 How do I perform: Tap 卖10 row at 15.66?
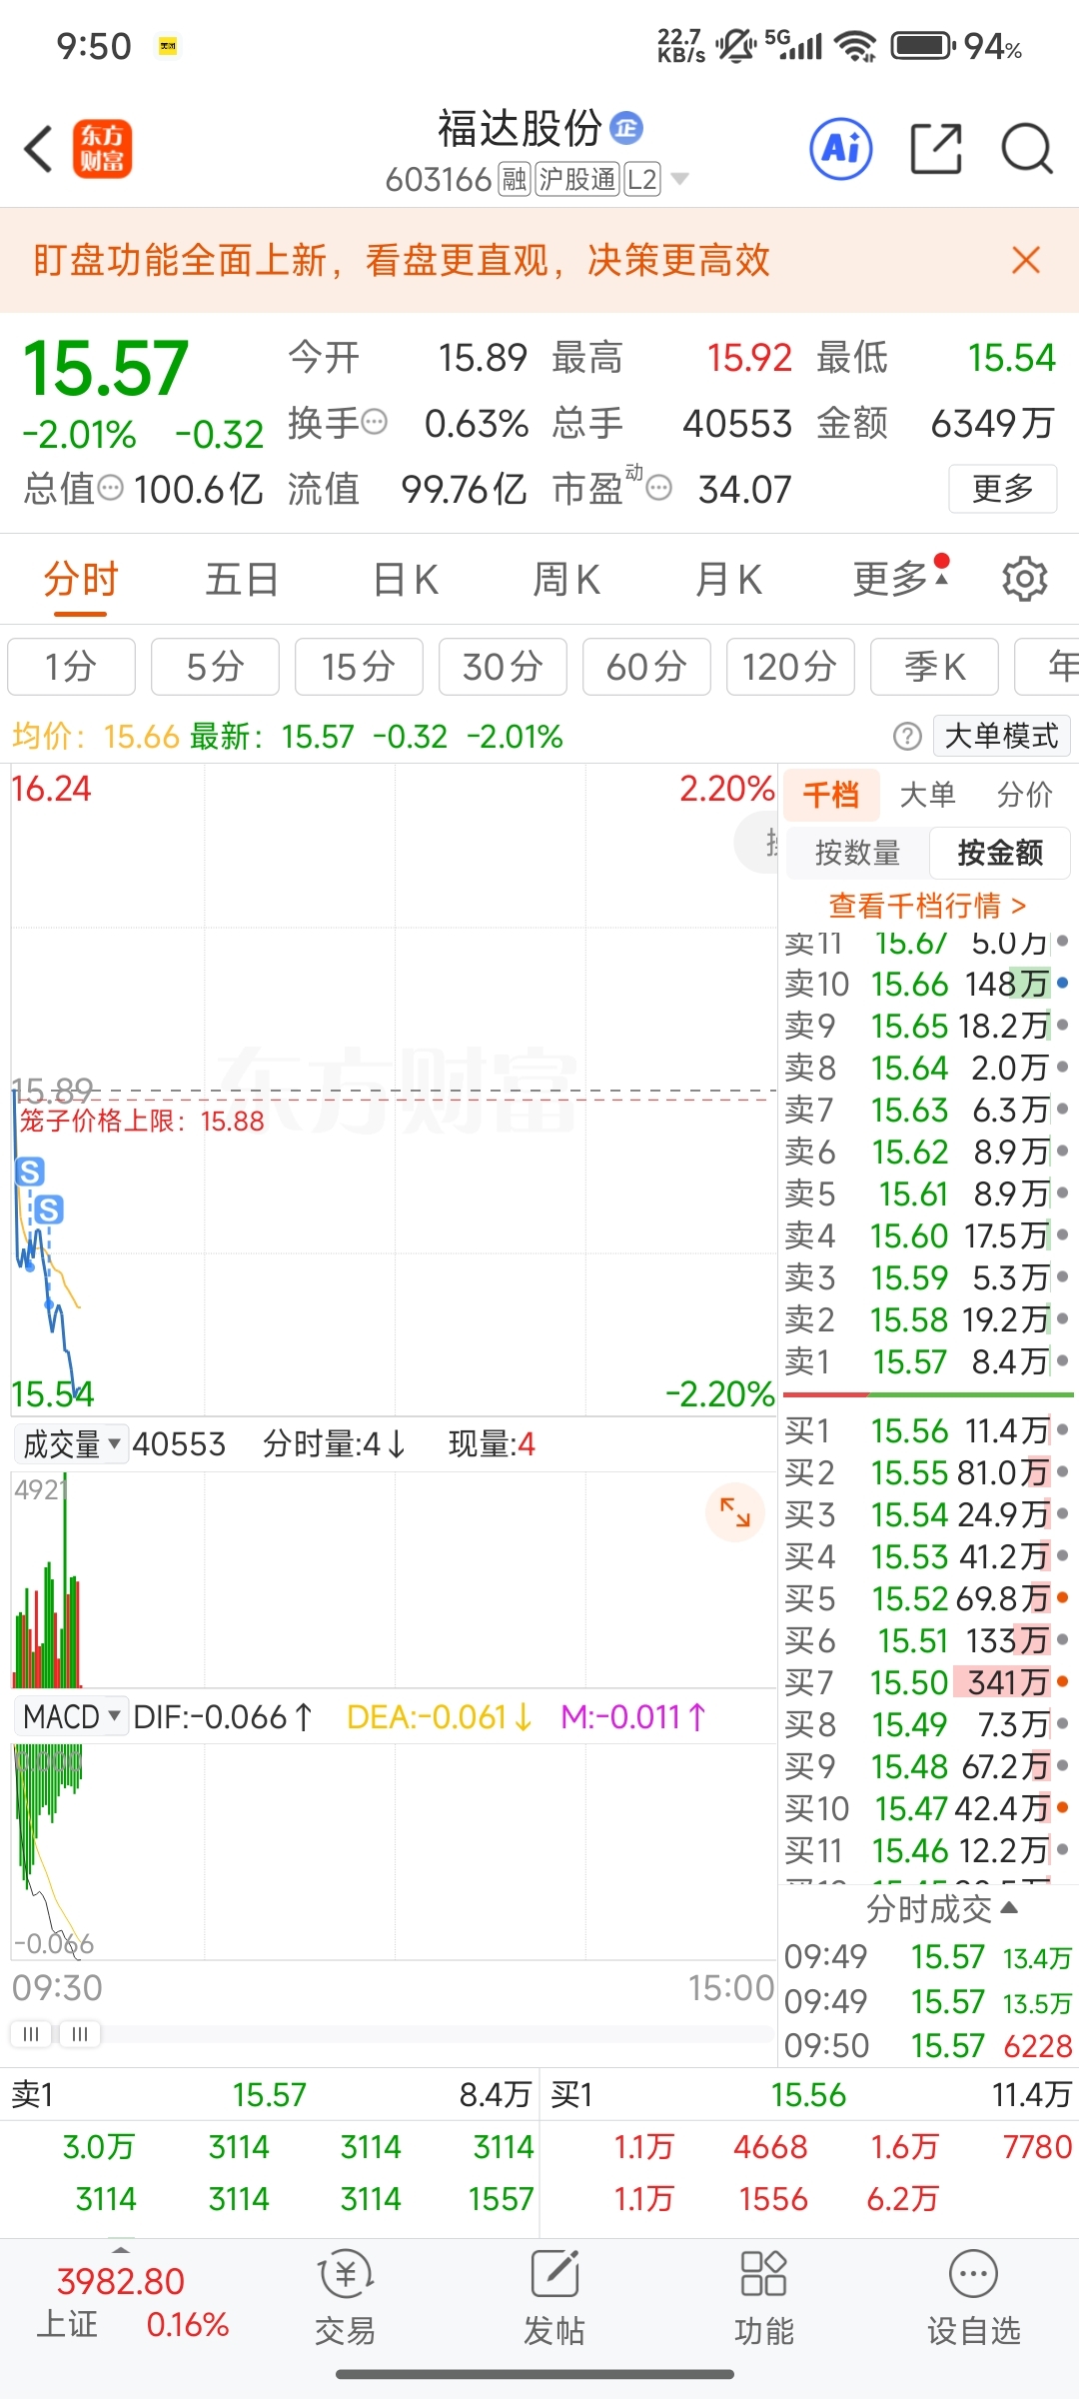point(927,985)
